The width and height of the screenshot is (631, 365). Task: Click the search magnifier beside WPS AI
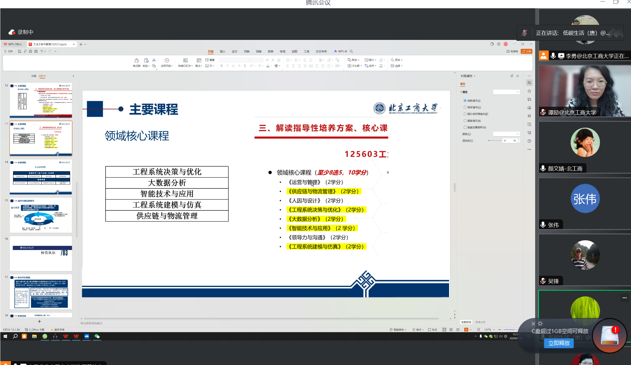(x=351, y=51)
